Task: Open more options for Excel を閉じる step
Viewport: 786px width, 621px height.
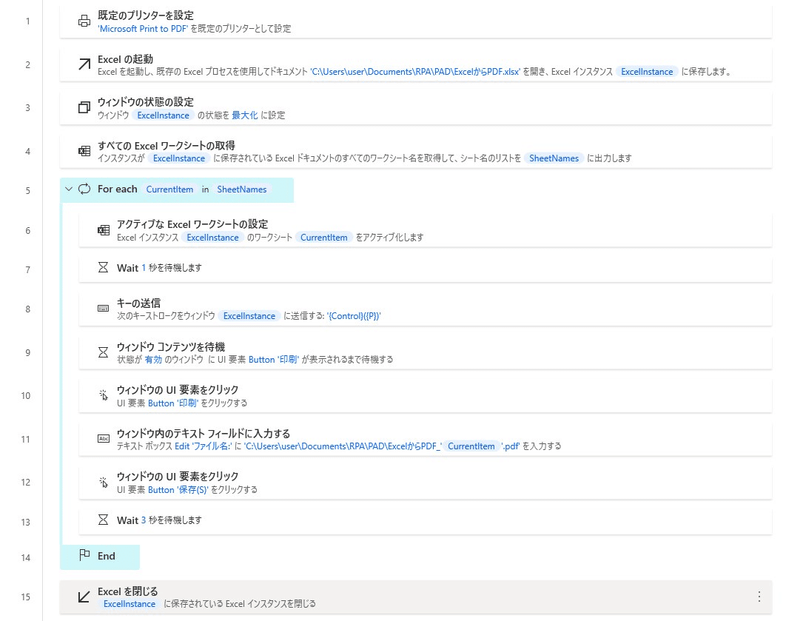Action: [759, 597]
